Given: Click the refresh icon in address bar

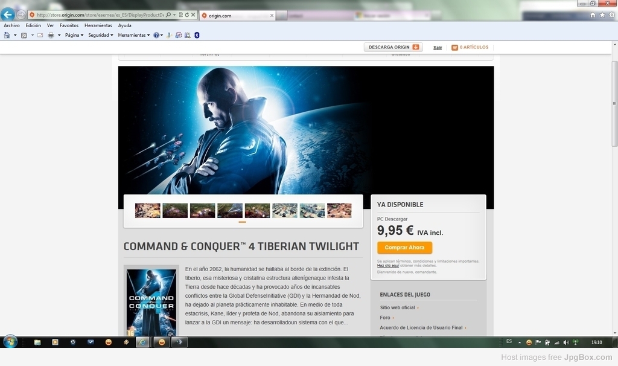Looking at the screenshot, I should [186, 14].
